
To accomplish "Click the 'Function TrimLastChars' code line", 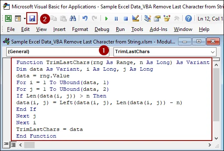I will click(x=113, y=62).
